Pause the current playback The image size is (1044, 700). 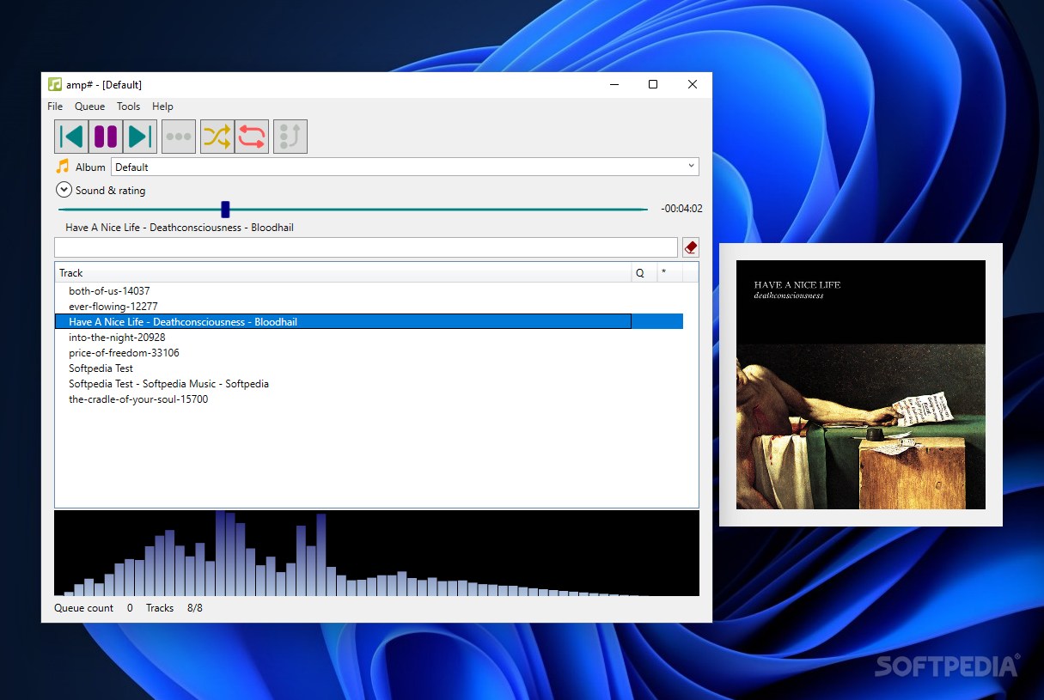click(x=106, y=137)
